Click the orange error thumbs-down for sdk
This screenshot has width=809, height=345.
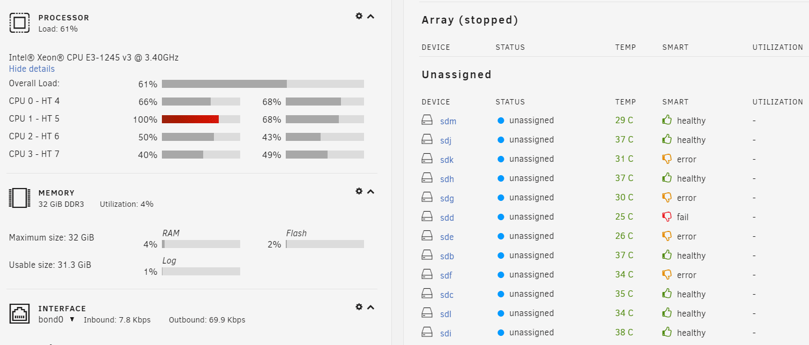click(667, 159)
